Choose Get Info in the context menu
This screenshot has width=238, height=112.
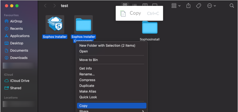coord(86,68)
